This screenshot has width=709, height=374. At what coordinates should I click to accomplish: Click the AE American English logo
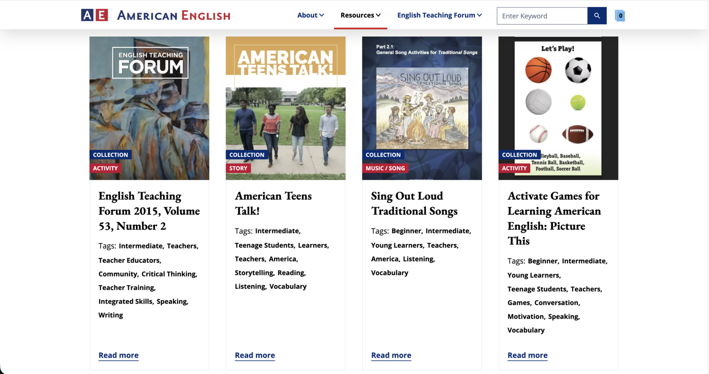pos(156,15)
